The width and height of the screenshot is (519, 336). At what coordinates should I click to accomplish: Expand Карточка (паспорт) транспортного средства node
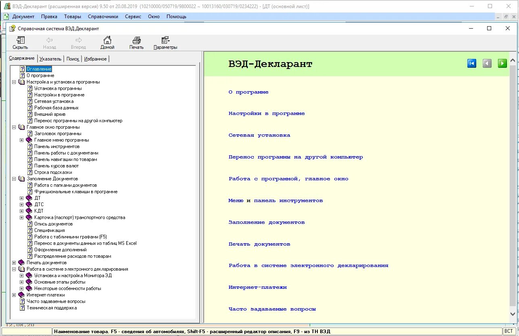click(22, 217)
